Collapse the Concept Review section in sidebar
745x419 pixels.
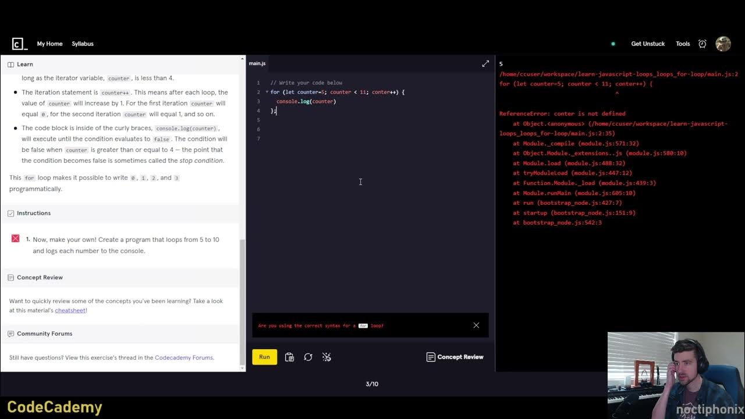[120, 278]
